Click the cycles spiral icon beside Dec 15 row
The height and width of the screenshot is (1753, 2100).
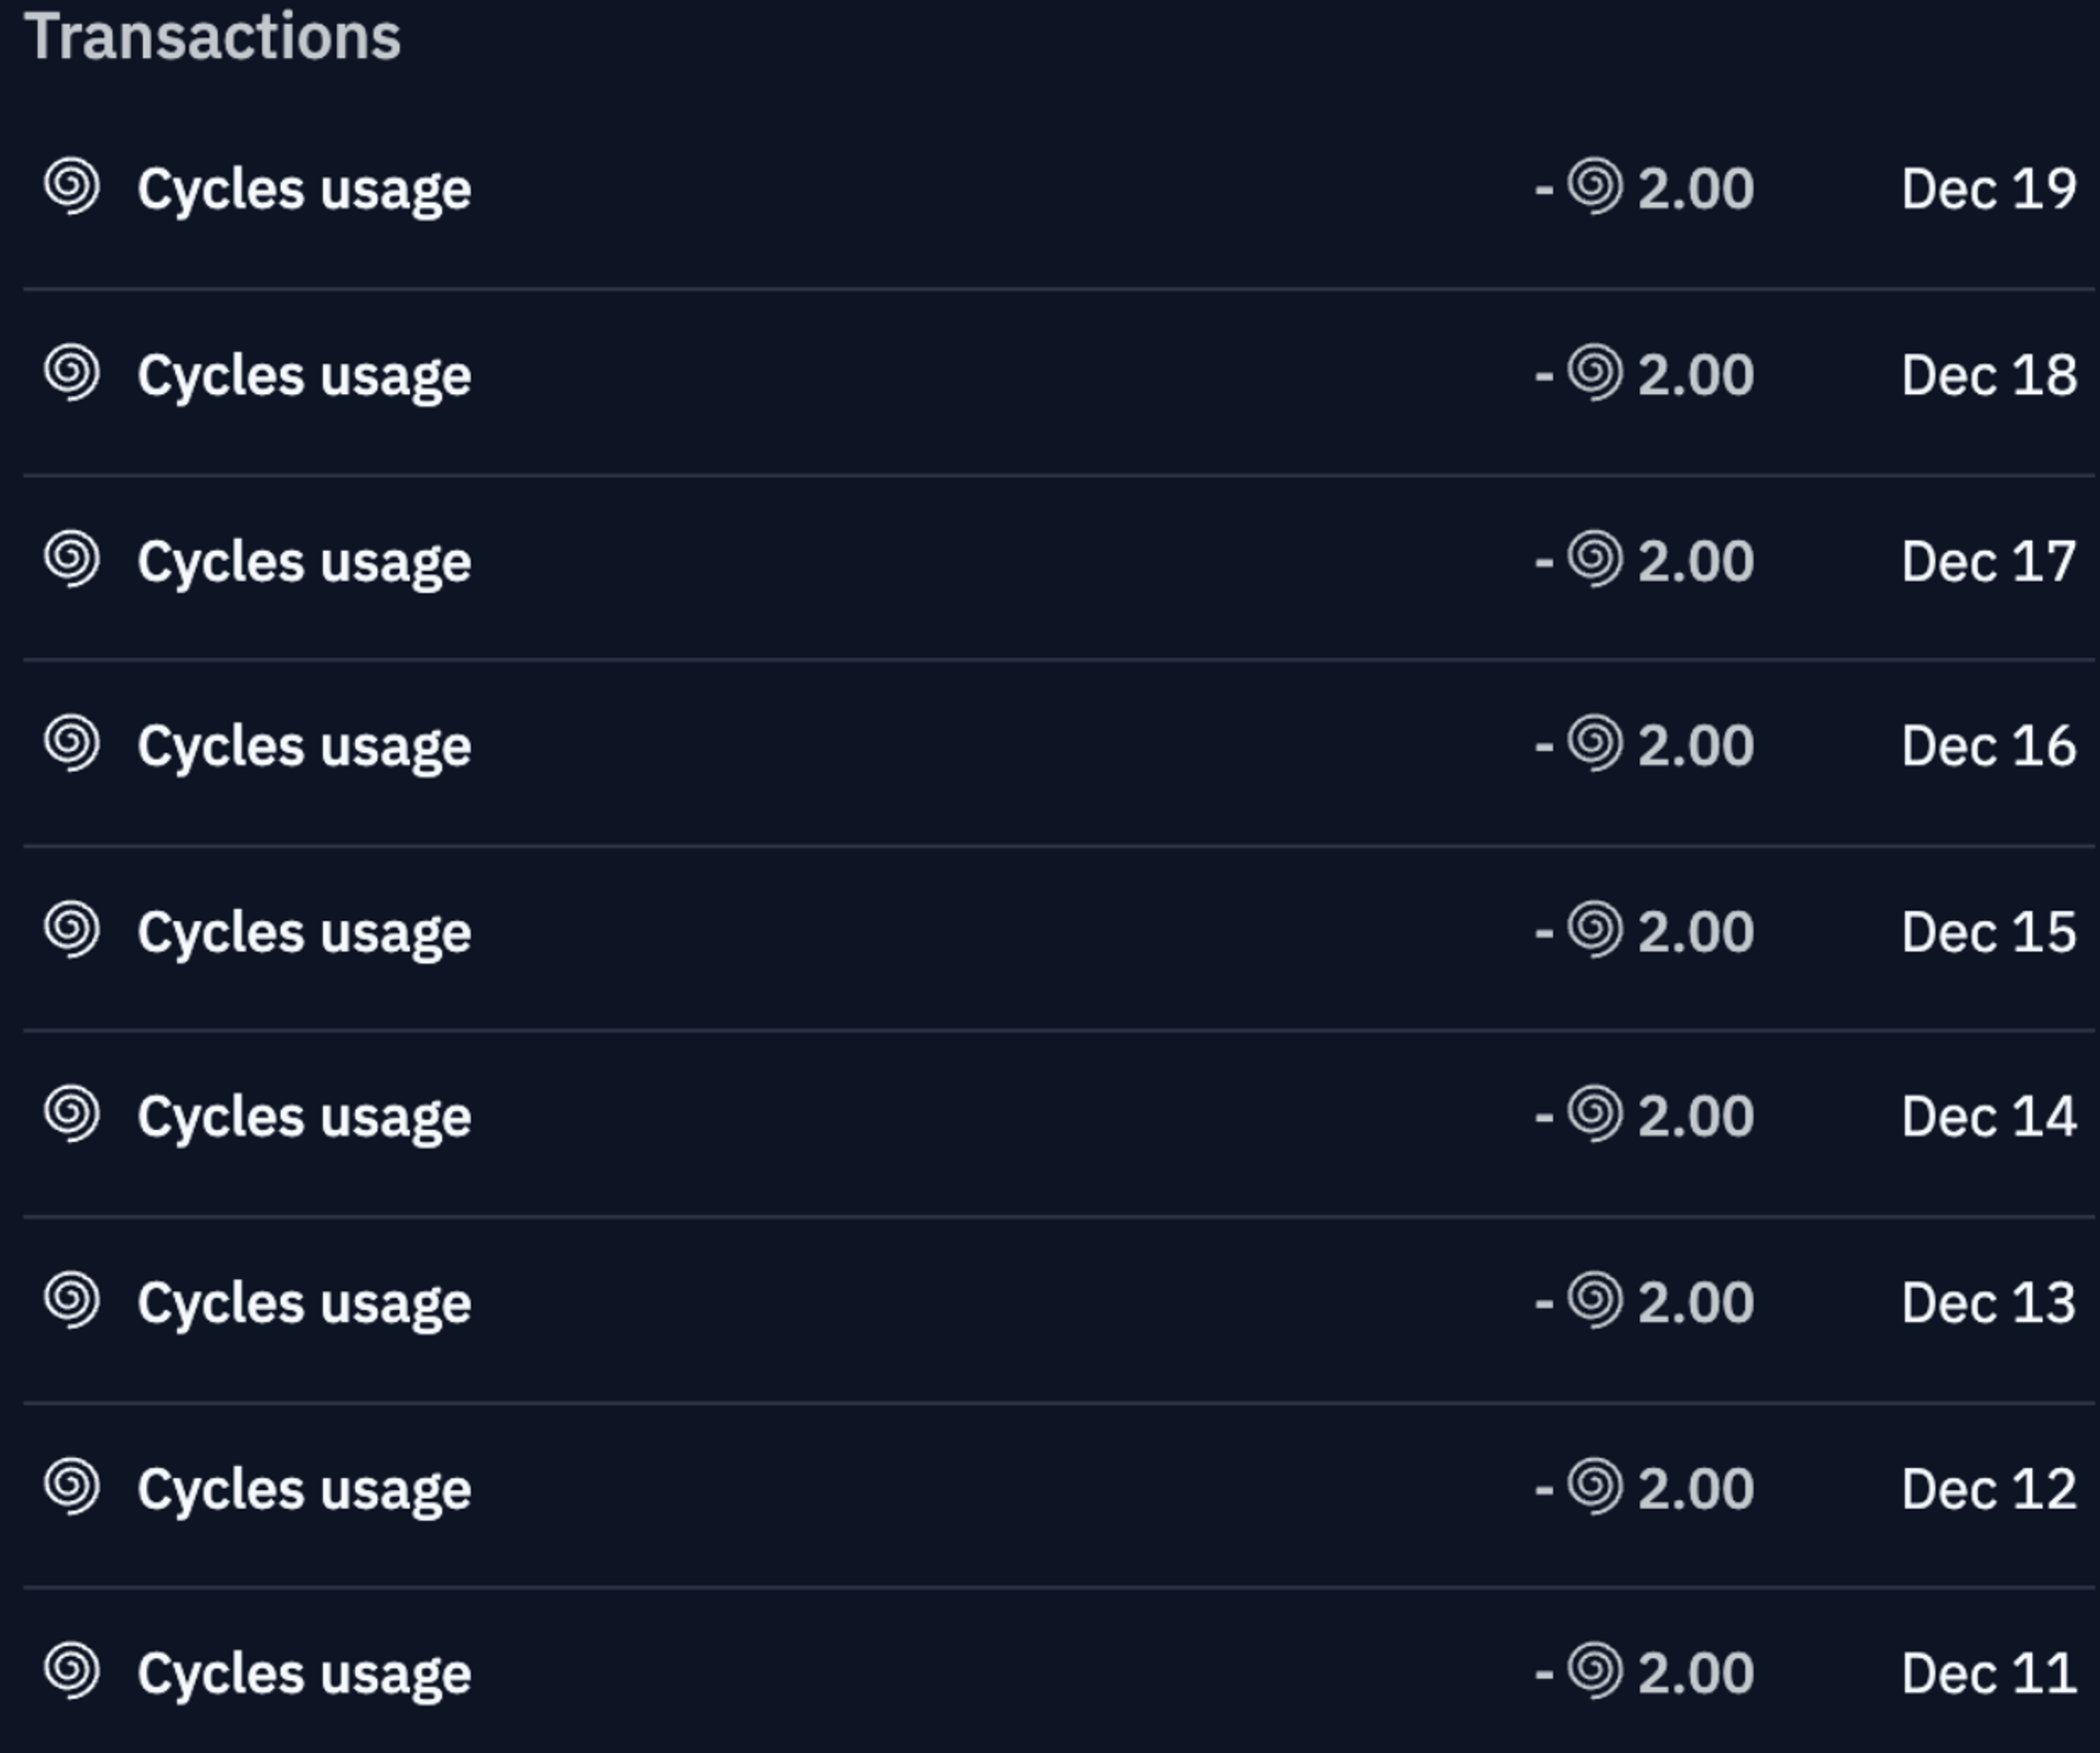click(x=72, y=930)
